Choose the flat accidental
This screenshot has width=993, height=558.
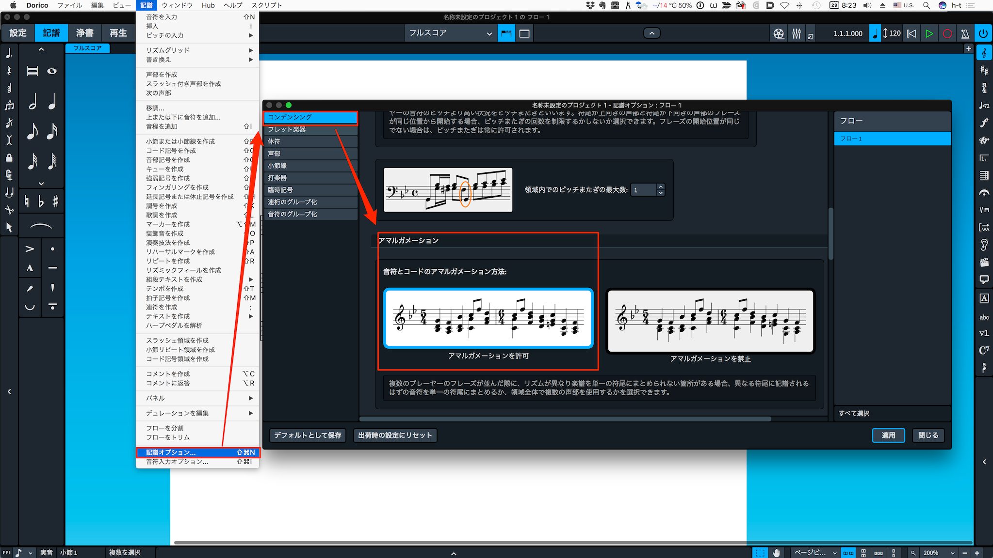click(41, 201)
